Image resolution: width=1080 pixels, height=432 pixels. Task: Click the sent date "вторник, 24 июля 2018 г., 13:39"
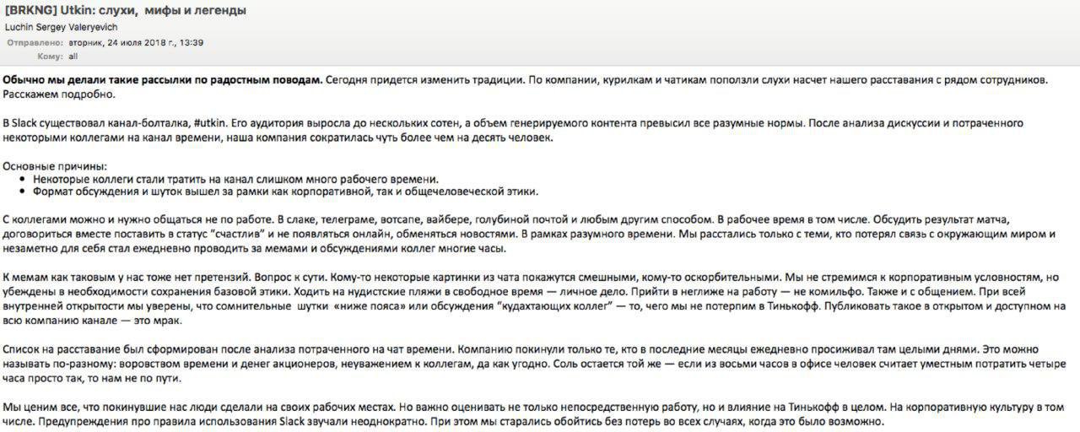click(x=136, y=42)
